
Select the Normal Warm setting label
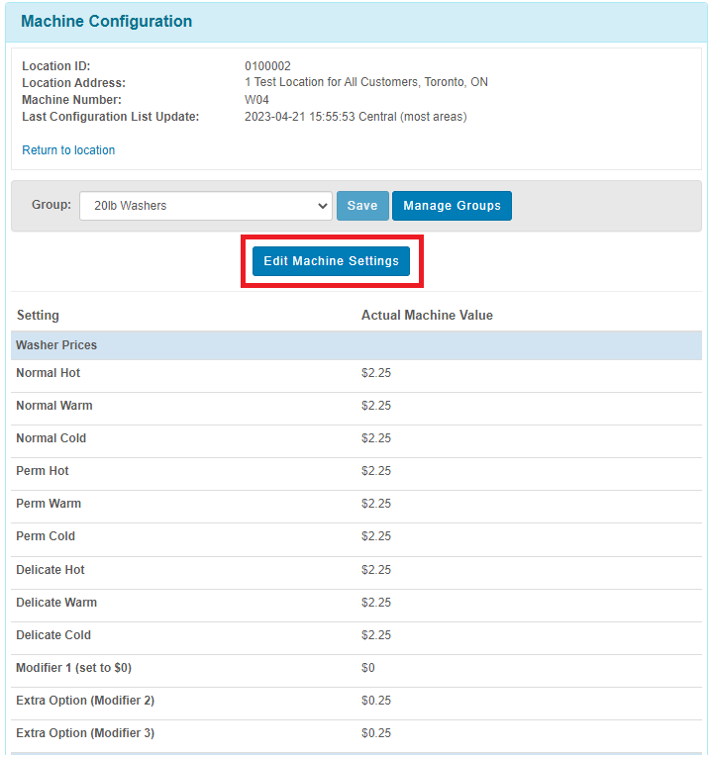(x=54, y=406)
